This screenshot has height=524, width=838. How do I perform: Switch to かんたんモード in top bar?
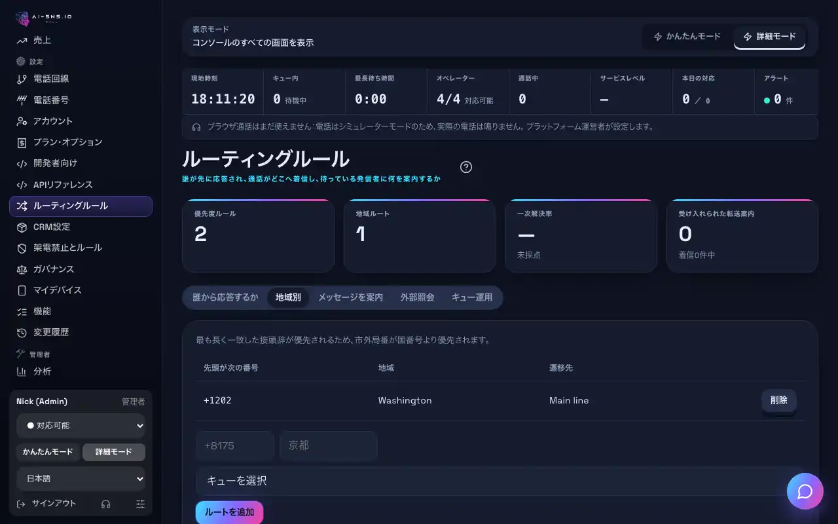click(687, 37)
